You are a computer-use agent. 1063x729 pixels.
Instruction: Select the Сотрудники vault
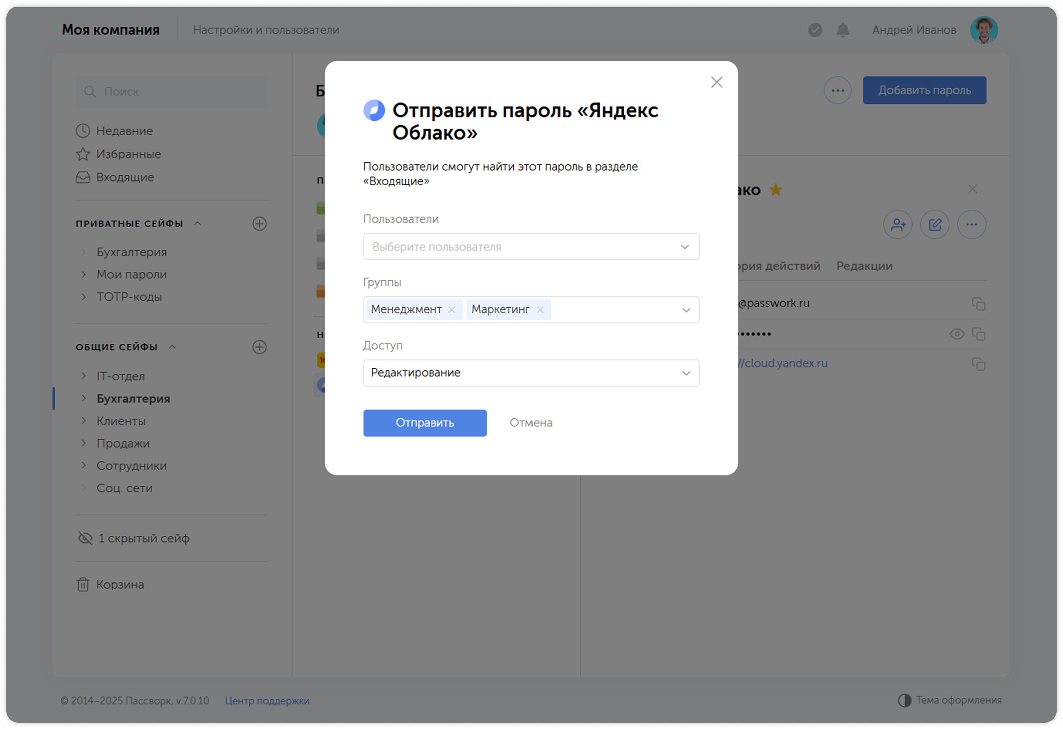tap(132, 466)
